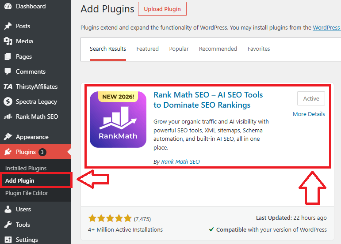Open the Appearance menu

coord(35,137)
